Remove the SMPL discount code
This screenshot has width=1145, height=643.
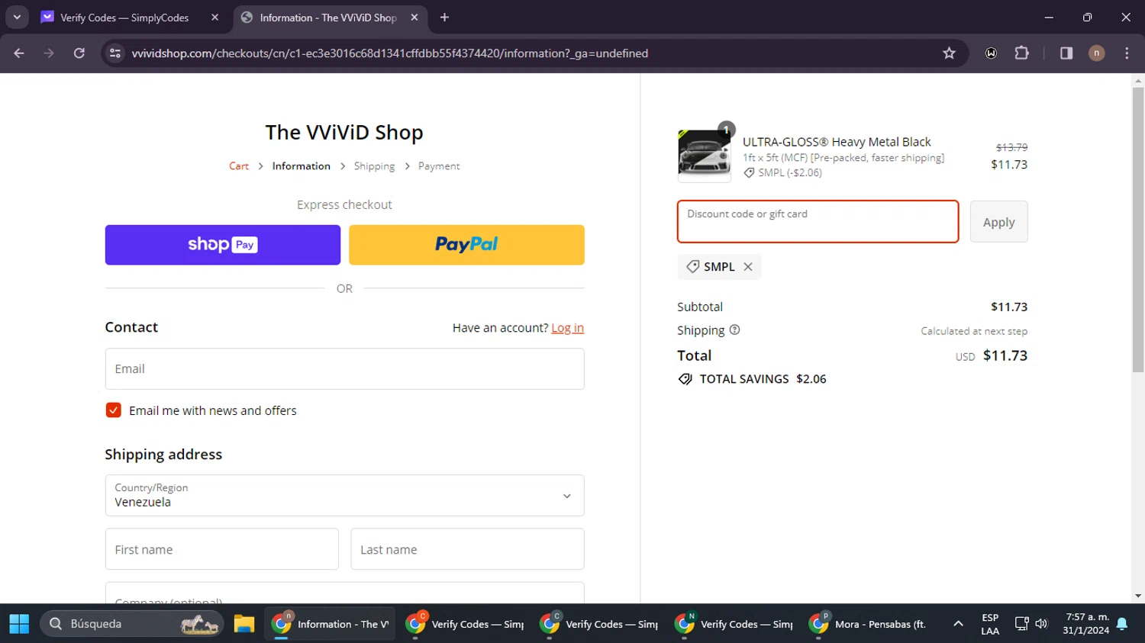[x=748, y=267]
